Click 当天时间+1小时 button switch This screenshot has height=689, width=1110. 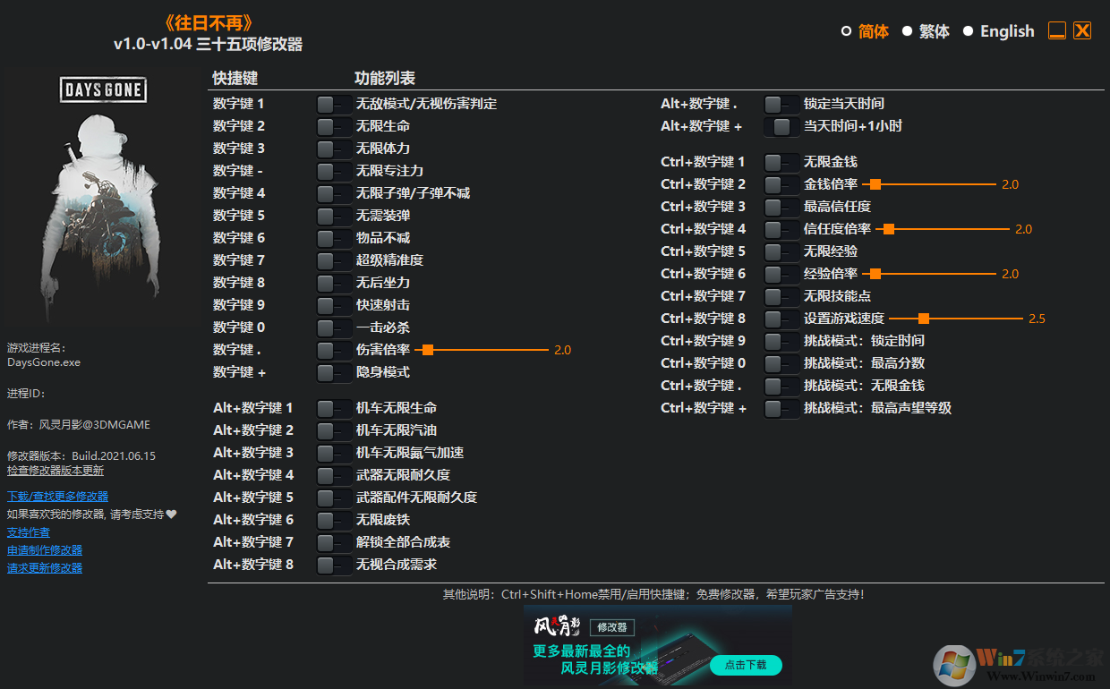coord(781,126)
